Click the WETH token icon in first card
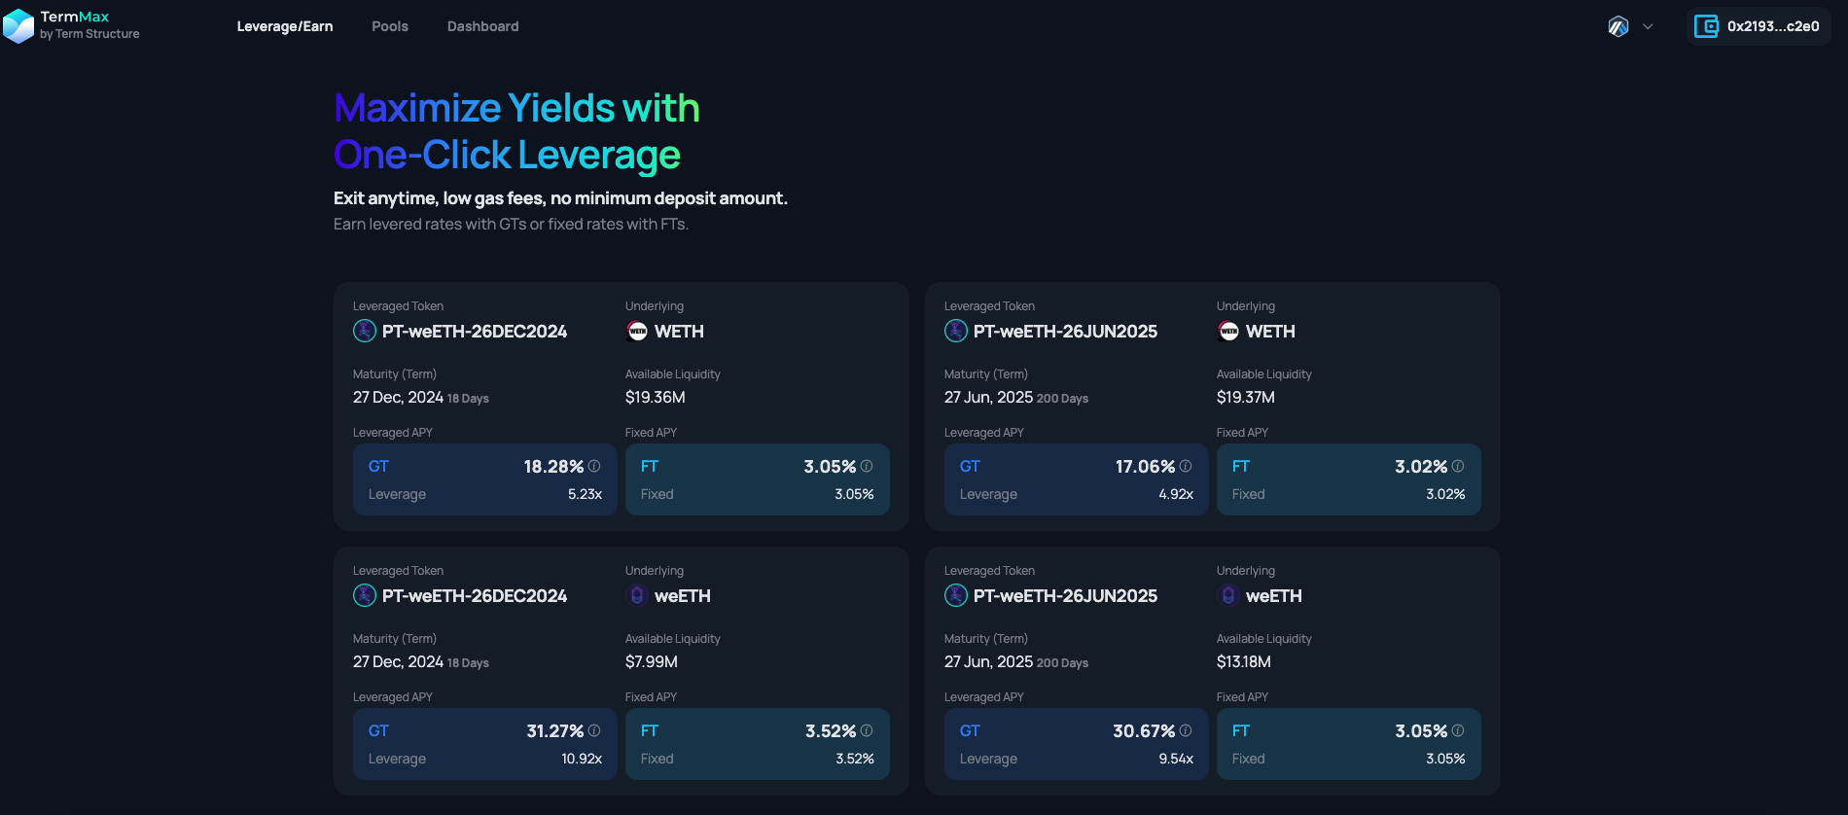Screen dimensions: 1848x815 (x=637, y=332)
